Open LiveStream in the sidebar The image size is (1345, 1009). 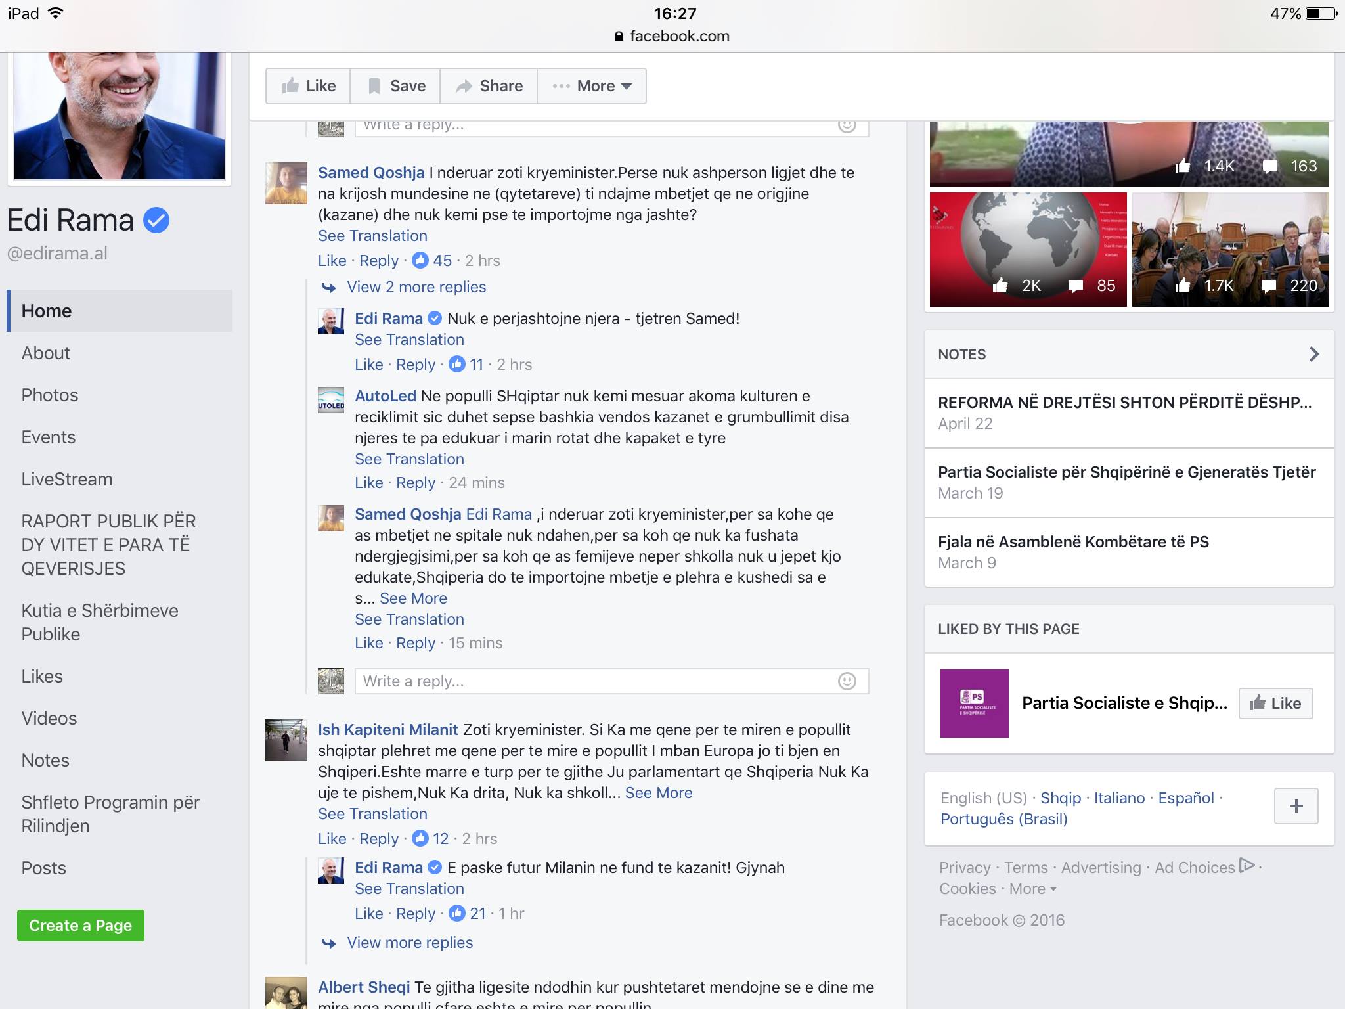tap(66, 479)
